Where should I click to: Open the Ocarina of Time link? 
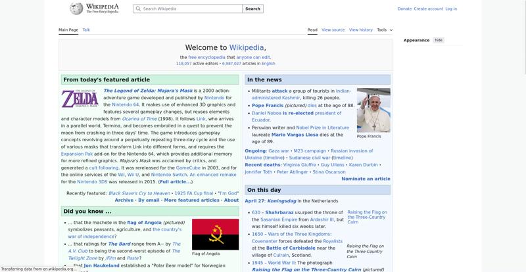click(x=139, y=119)
